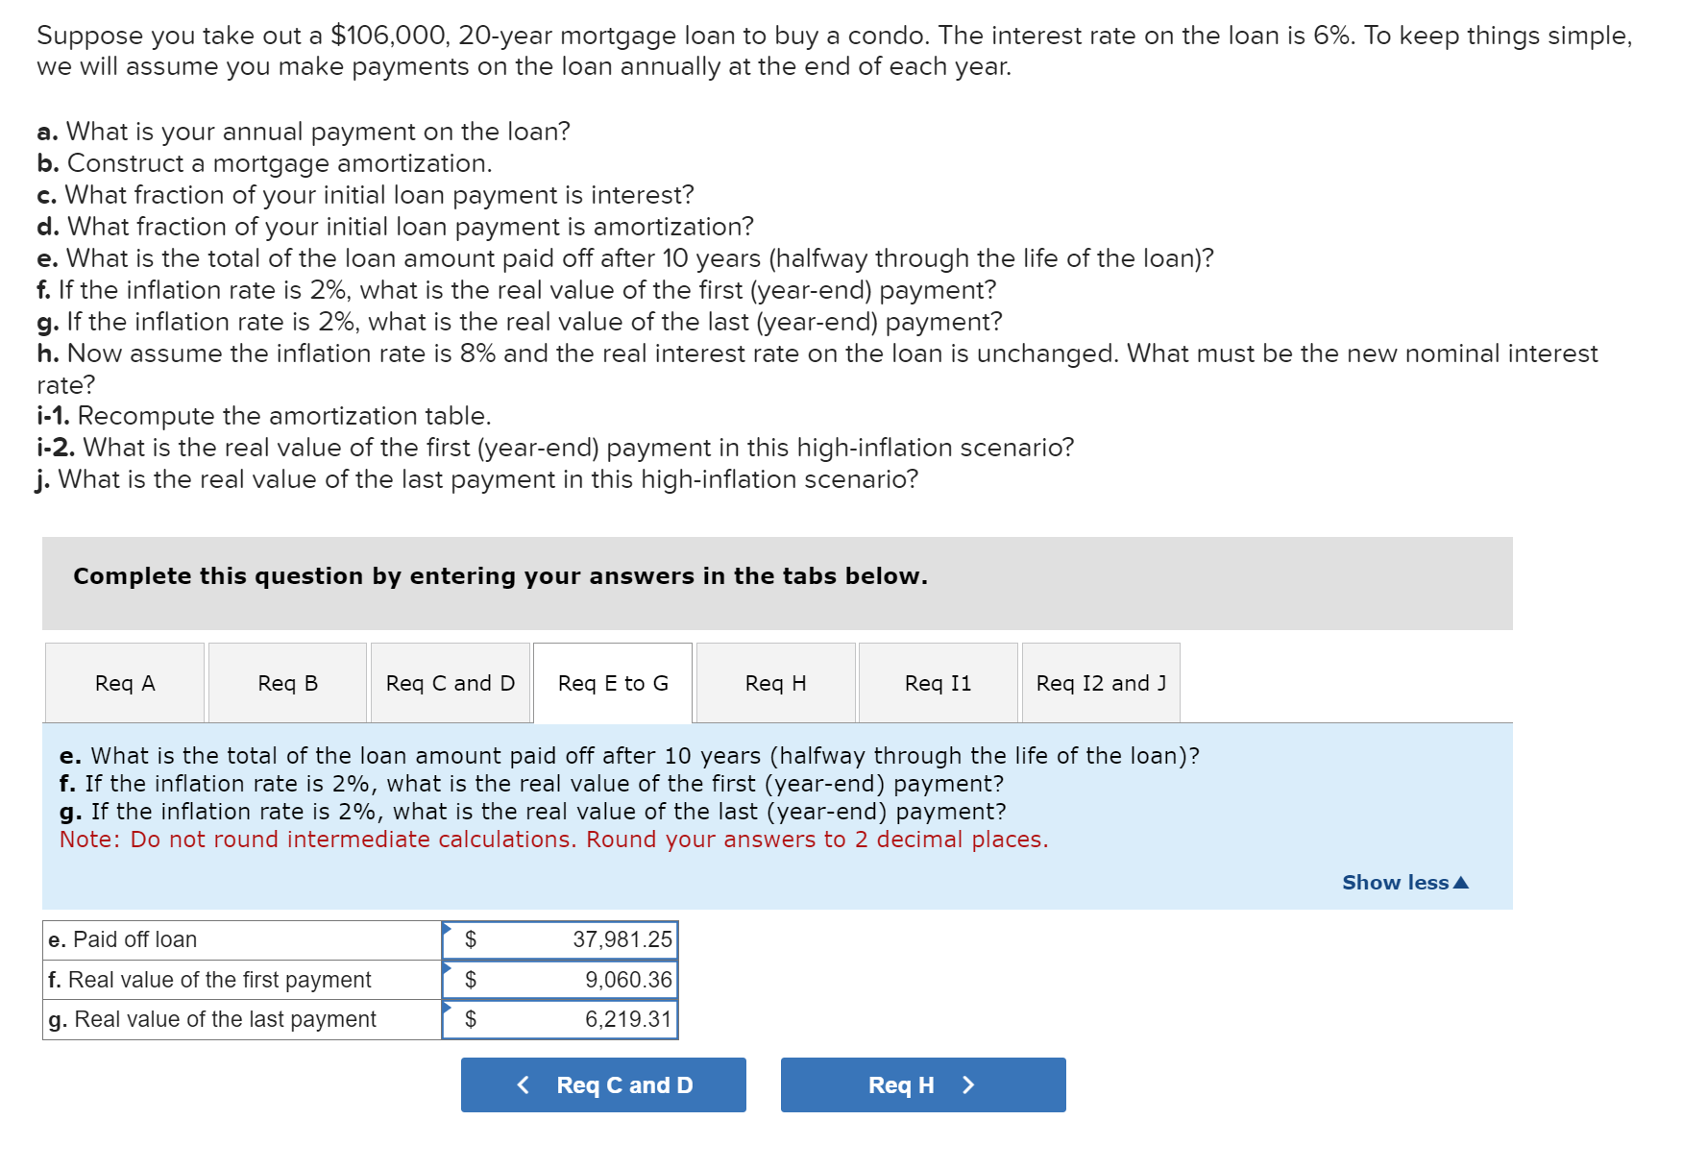Click the blue flag icon on Paid off loan cell
This screenshot has height=1169, width=1707.
[x=448, y=930]
